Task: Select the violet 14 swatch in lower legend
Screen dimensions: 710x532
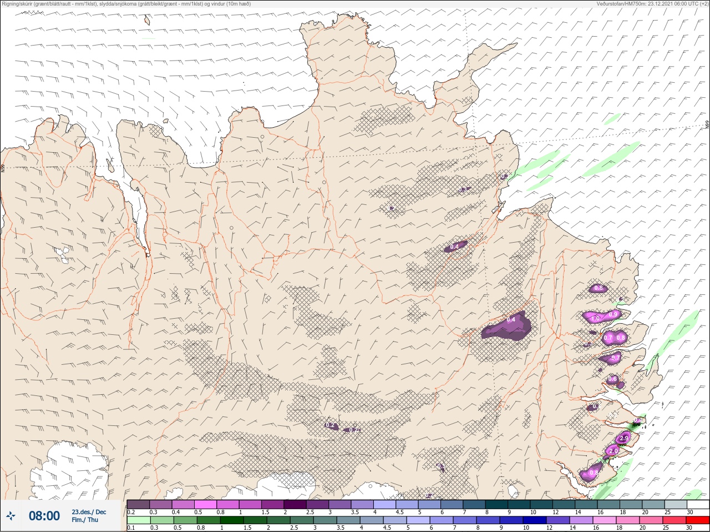Action: [581, 520]
